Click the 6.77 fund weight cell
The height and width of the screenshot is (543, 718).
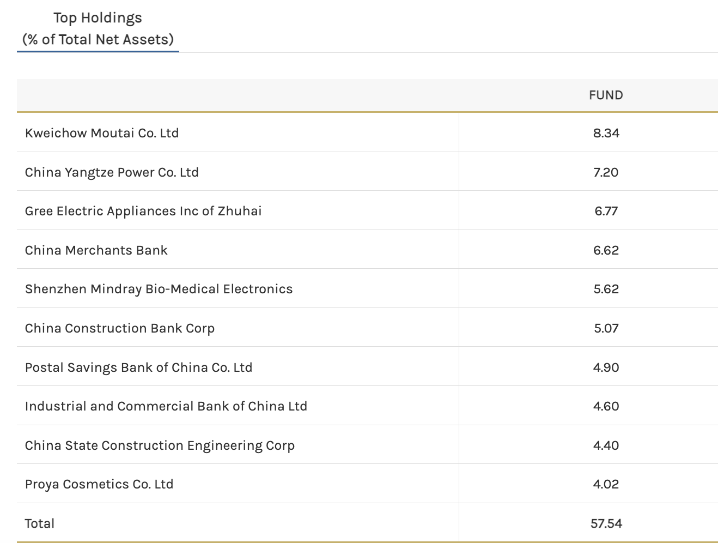pos(606,211)
